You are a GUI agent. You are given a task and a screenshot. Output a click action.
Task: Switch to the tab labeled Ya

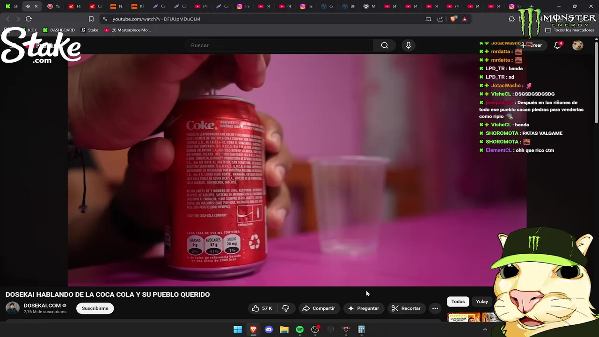(x=53, y=7)
